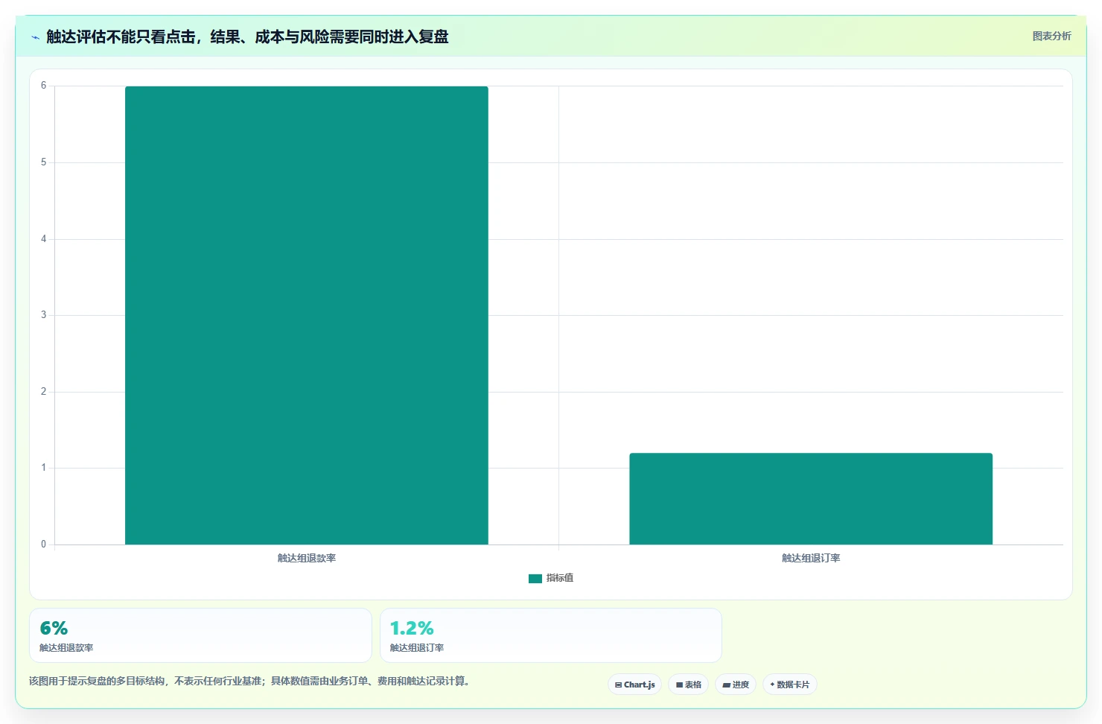Click the 触达组退款率 bar in the chart
This screenshot has width=1102, height=724.
(x=307, y=315)
